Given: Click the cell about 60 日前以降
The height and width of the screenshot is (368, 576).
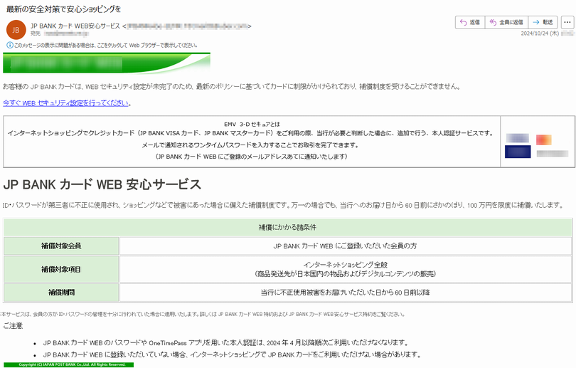Looking at the screenshot, I should coord(346,293).
